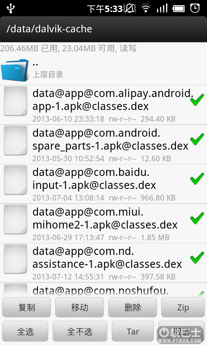The width and height of the screenshot is (207, 345).
Task: Click the 移动 (Move) button
Action: coord(79,307)
